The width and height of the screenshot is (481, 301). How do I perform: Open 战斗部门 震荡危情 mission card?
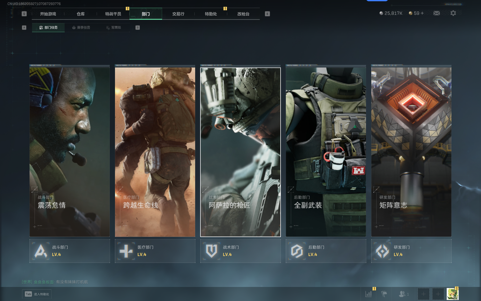pos(70,152)
